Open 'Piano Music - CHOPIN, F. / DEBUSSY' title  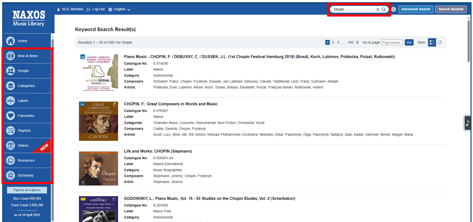259,57
